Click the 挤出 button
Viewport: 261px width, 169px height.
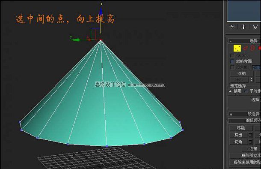238,135
